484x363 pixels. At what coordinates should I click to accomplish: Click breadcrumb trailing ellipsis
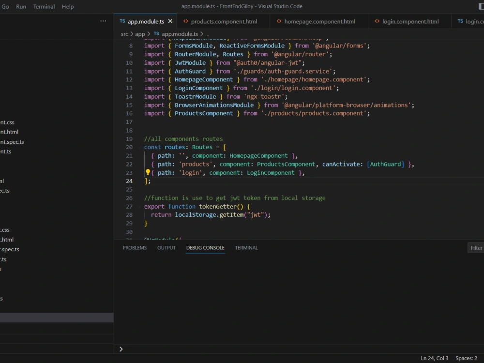click(x=207, y=34)
